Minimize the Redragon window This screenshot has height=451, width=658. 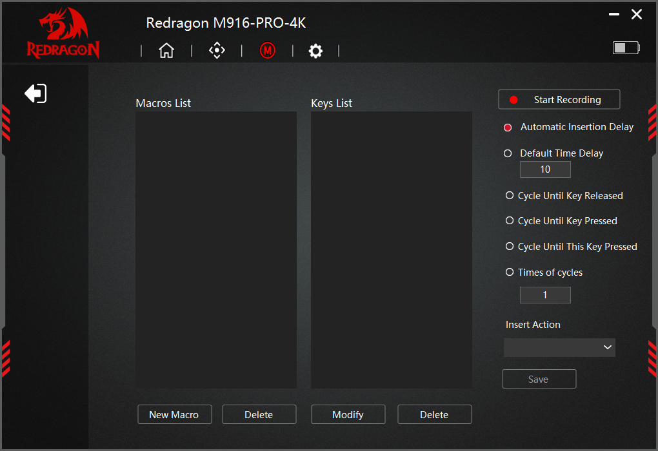pyautogui.click(x=614, y=14)
